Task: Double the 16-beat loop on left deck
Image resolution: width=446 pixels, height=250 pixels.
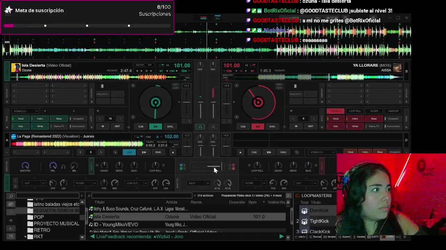Action: pos(120,119)
